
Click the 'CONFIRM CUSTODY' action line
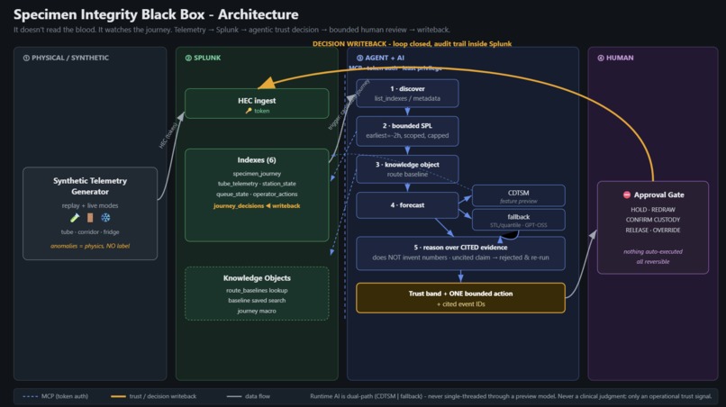pyautogui.click(x=653, y=220)
